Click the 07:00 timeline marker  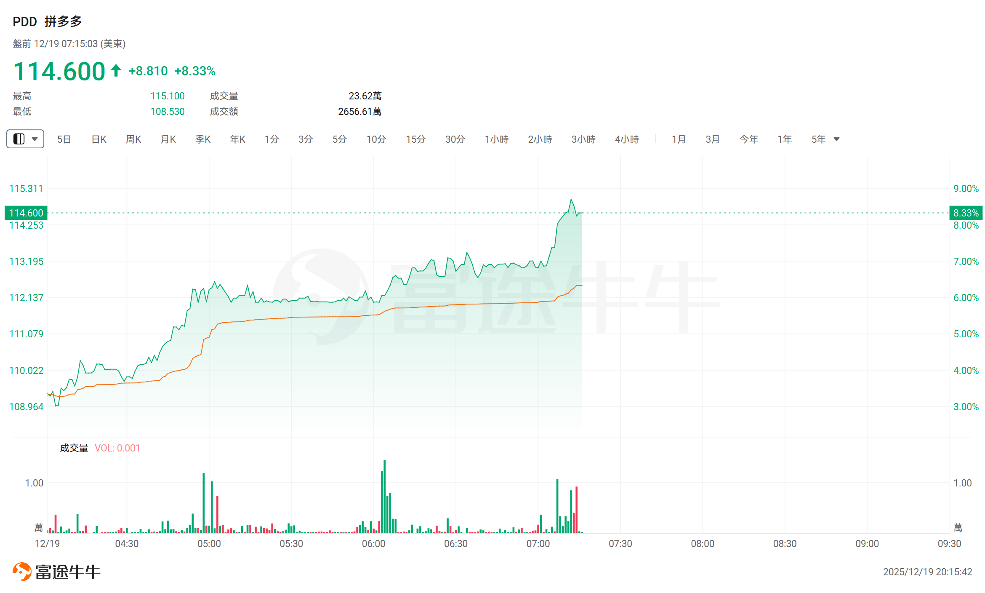click(x=538, y=544)
